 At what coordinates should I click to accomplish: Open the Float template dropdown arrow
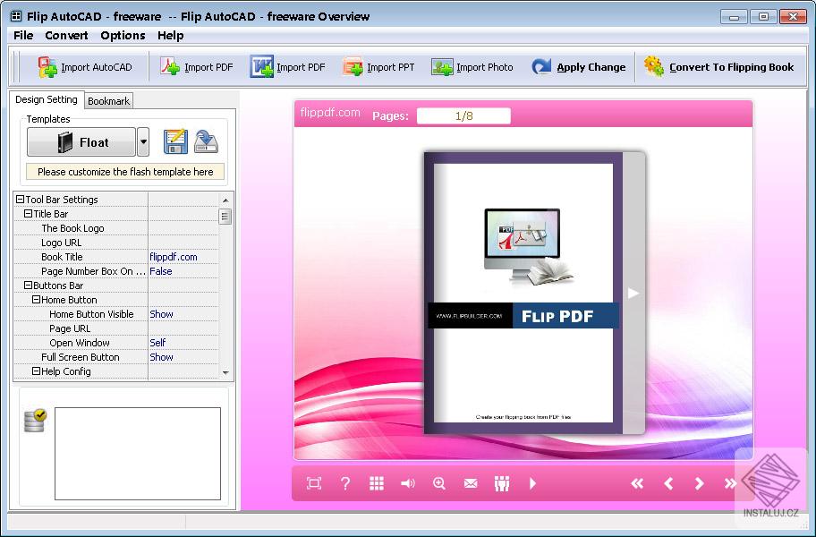143,141
